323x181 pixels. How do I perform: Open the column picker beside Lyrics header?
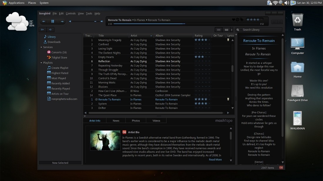point(236,35)
